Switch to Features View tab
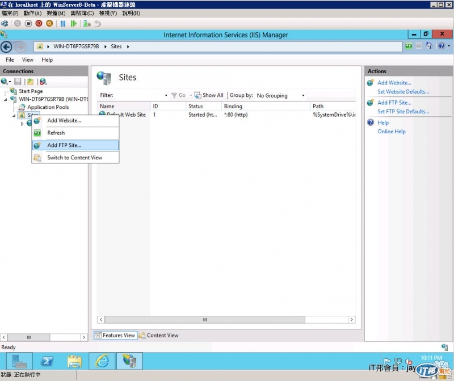The height and width of the screenshot is (381, 454). (115, 335)
